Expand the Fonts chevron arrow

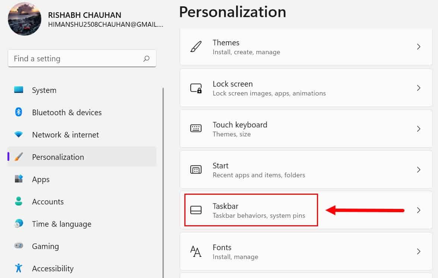(x=419, y=252)
